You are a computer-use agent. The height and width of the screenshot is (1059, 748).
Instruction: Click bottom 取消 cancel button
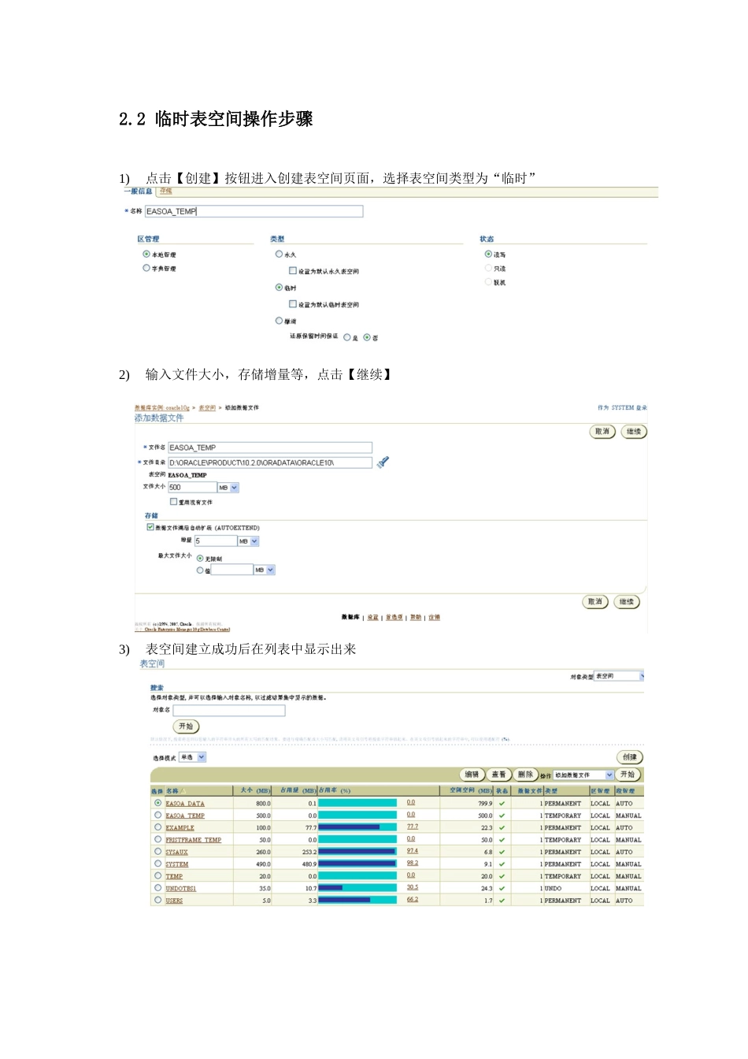coord(595,602)
